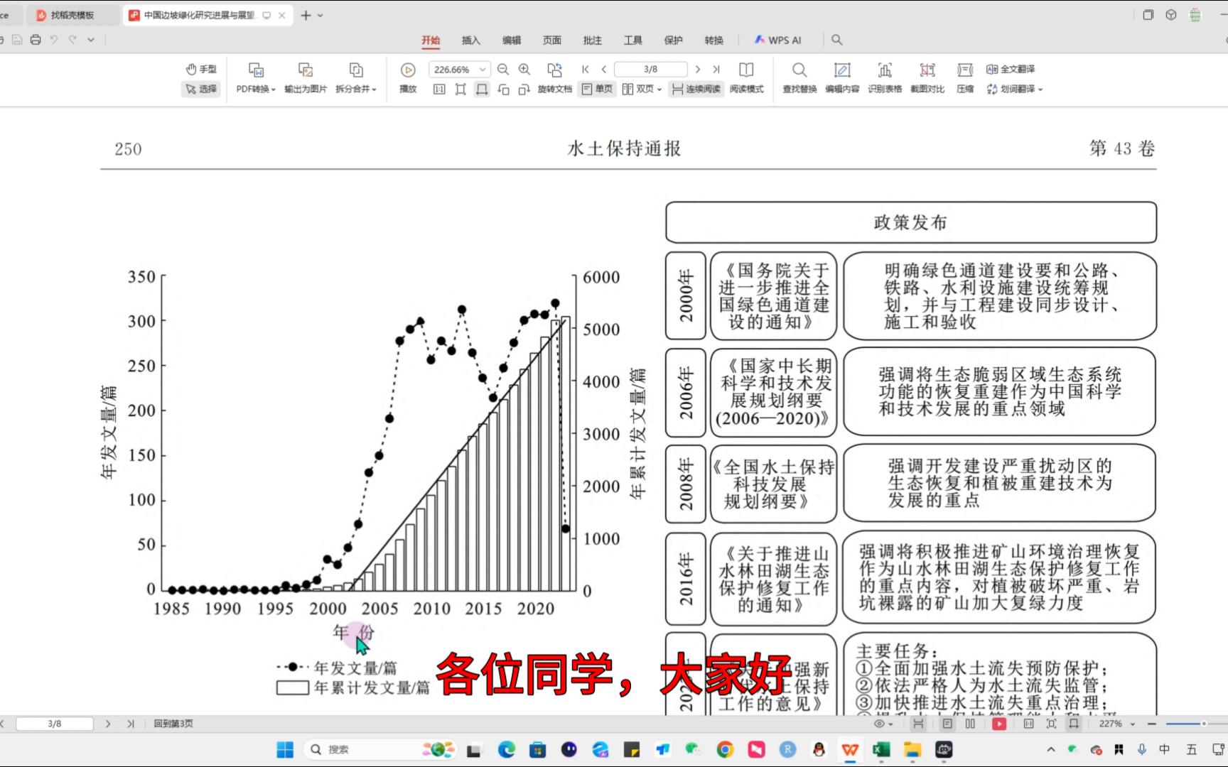Open a new tab with the plus button

[306, 15]
